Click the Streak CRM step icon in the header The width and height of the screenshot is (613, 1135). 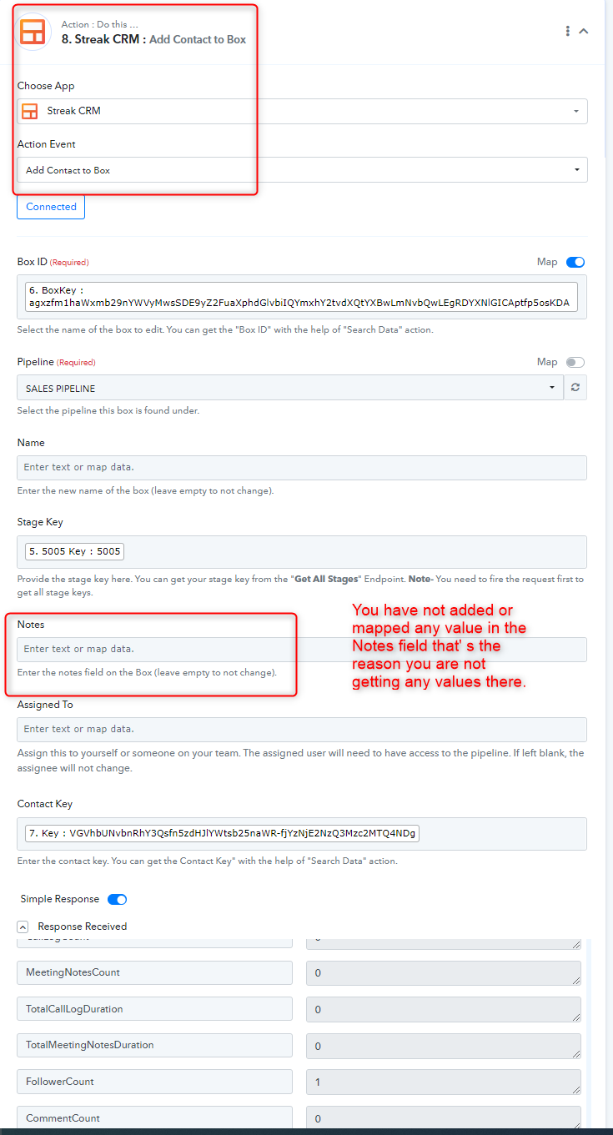(33, 32)
